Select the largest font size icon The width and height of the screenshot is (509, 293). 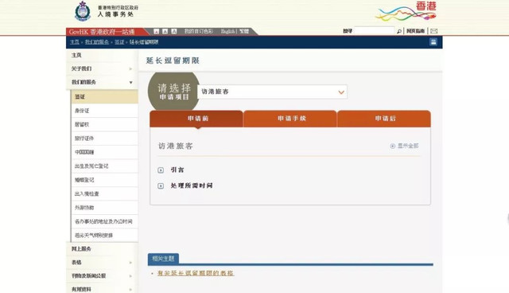tap(174, 32)
